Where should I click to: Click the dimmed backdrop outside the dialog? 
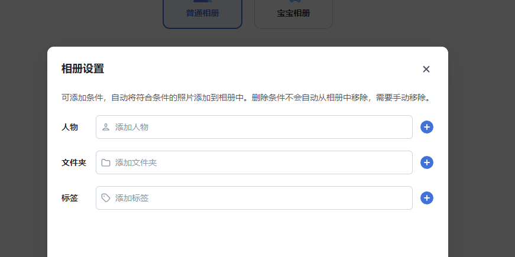pos(24,148)
